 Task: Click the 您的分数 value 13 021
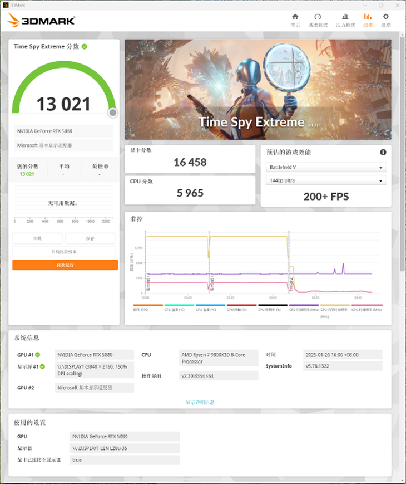tap(27, 174)
